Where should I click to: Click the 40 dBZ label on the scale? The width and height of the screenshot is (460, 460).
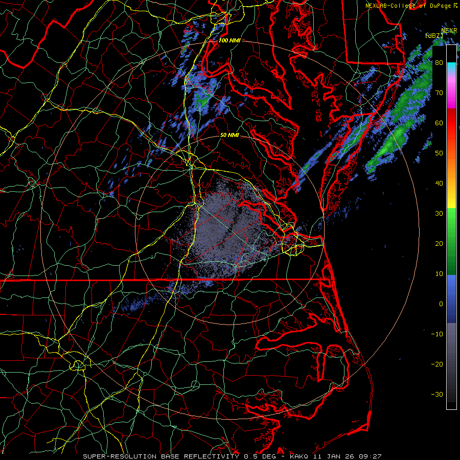[x=439, y=183]
